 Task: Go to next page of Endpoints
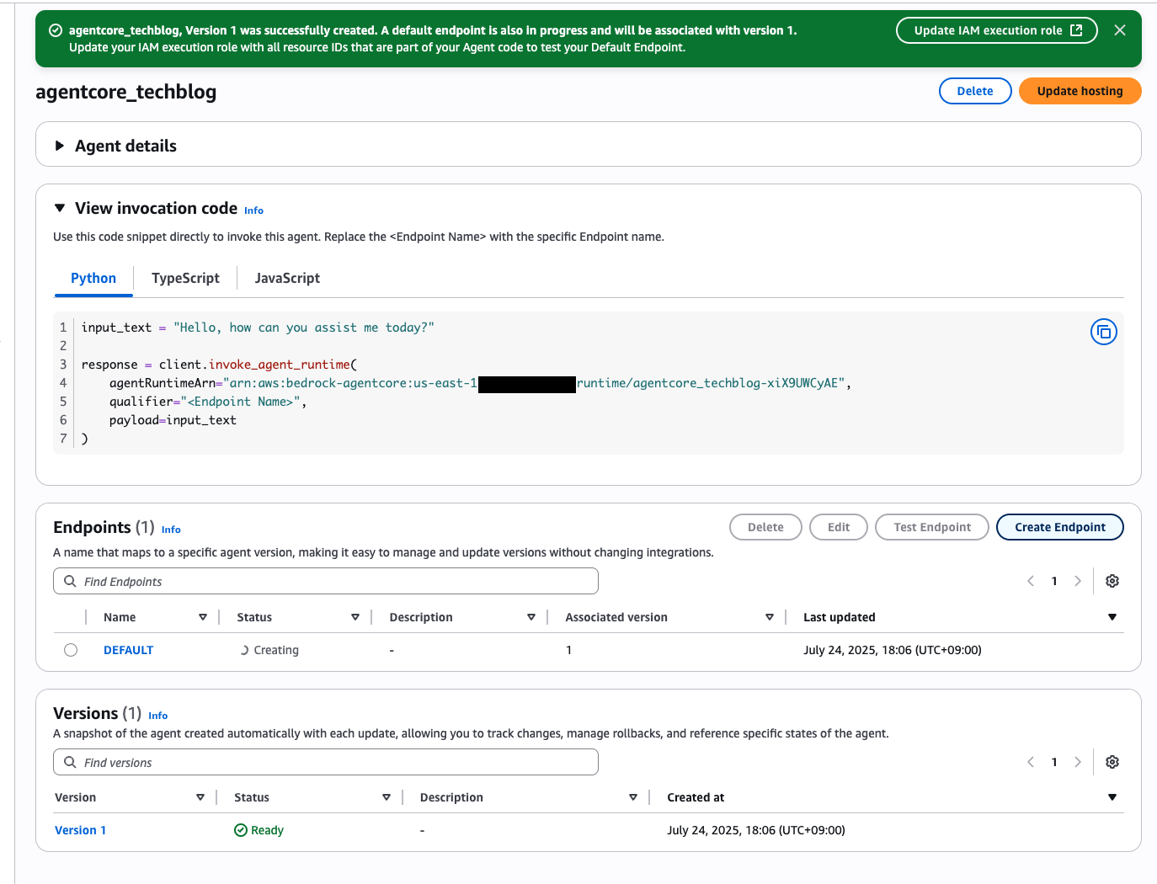pos(1078,581)
